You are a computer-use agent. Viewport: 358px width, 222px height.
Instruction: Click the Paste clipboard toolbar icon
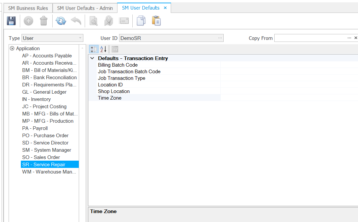pos(156,21)
